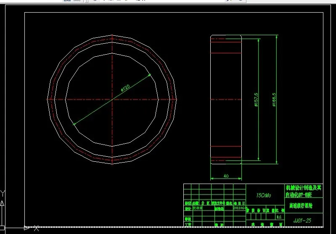Select the 40 width dimension text
This screenshot has height=234, width=336.
tap(226, 176)
